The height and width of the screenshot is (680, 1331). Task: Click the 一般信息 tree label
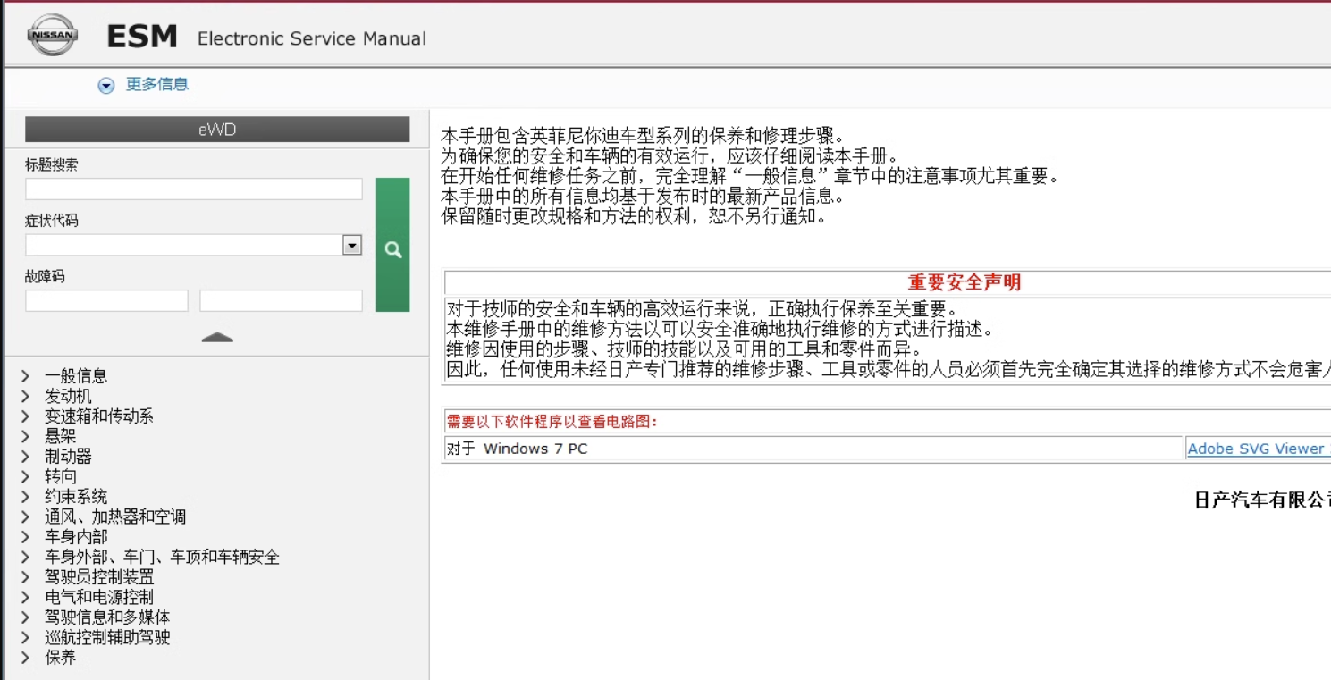pyautogui.click(x=76, y=376)
